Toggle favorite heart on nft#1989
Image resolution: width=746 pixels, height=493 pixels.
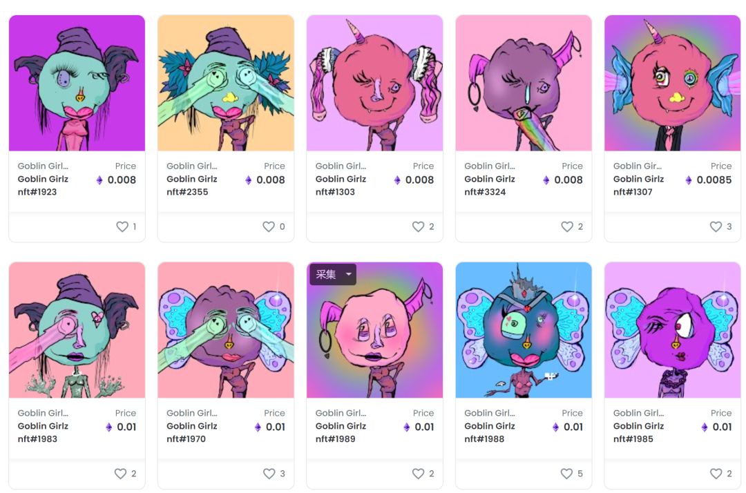[x=418, y=474]
